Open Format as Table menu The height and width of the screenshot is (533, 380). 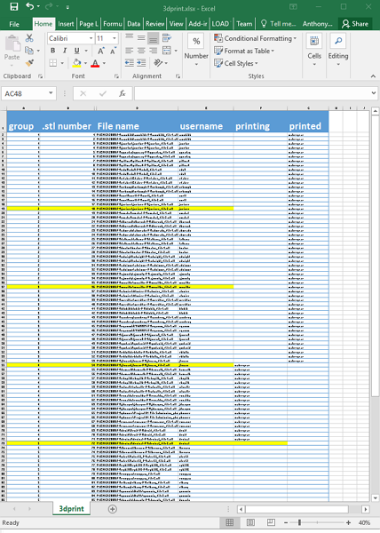tap(244, 51)
